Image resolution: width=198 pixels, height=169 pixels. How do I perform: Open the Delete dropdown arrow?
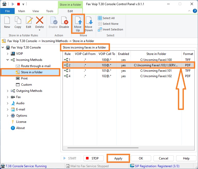(x=40, y=30)
